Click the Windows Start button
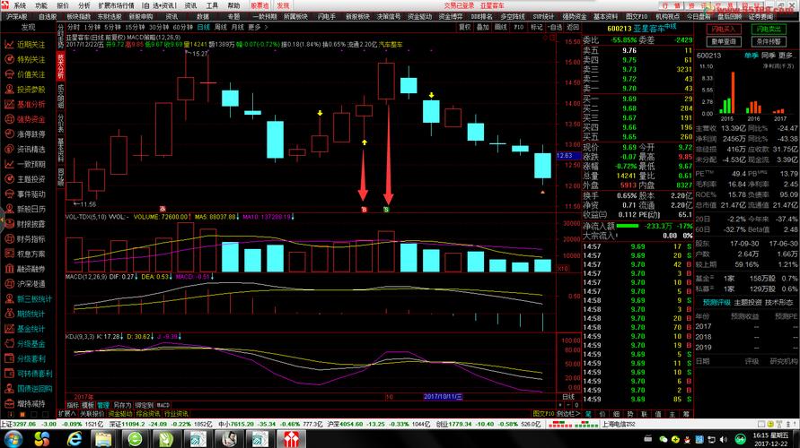 click(x=13, y=439)
